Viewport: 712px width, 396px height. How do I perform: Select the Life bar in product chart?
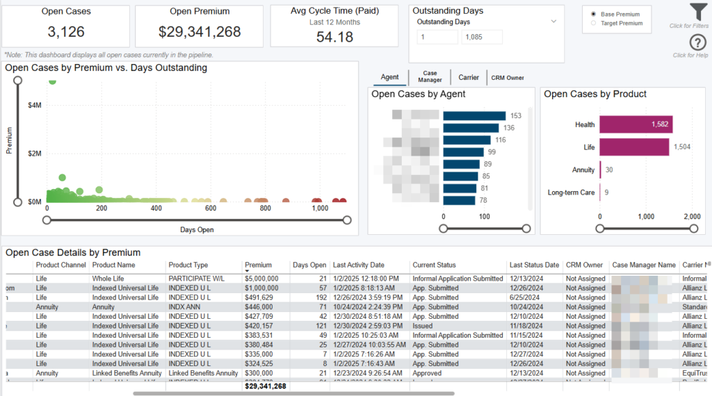point(633,147)
